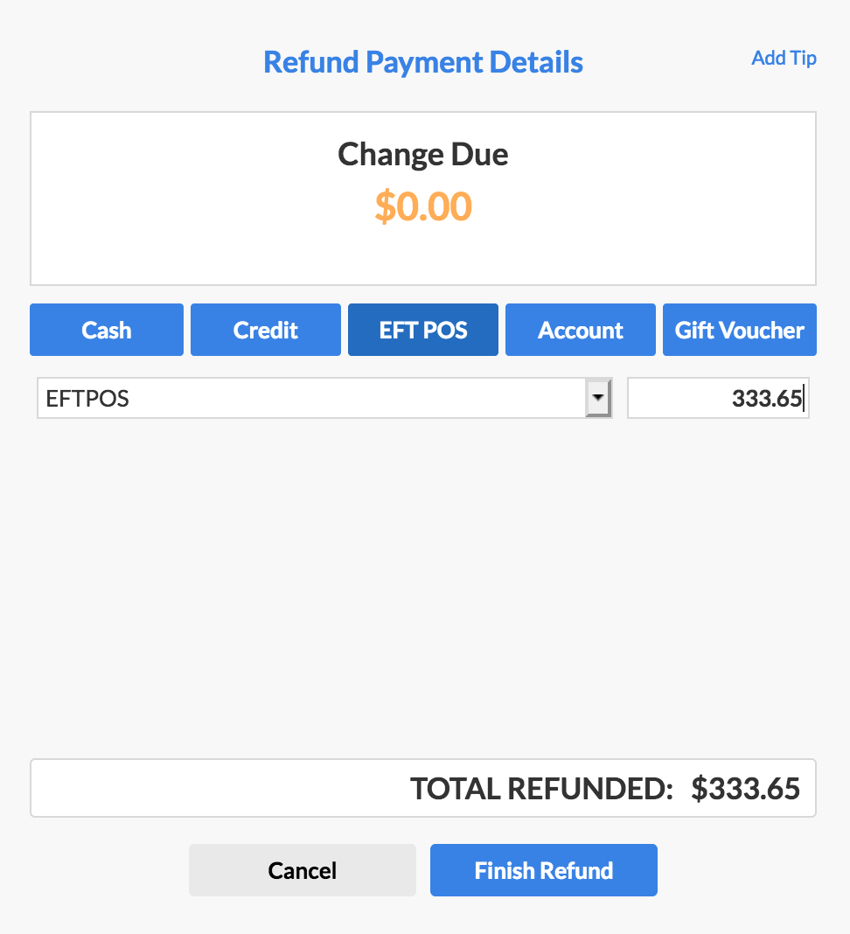The image size is (850, 934).
Task: Click the Refund Payment Details heading
Action: coord(423,63)
